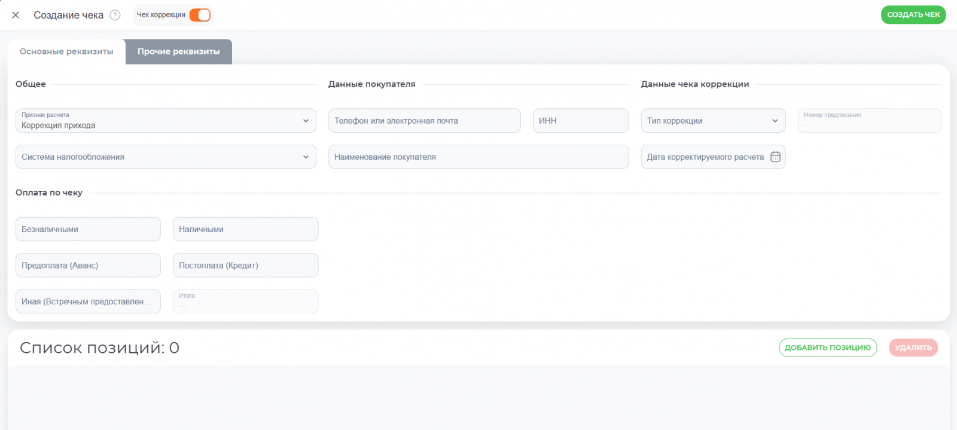Open the calendar date picker icon
Image resolution: width=957 pixels, height=430 pixels.
775,157
